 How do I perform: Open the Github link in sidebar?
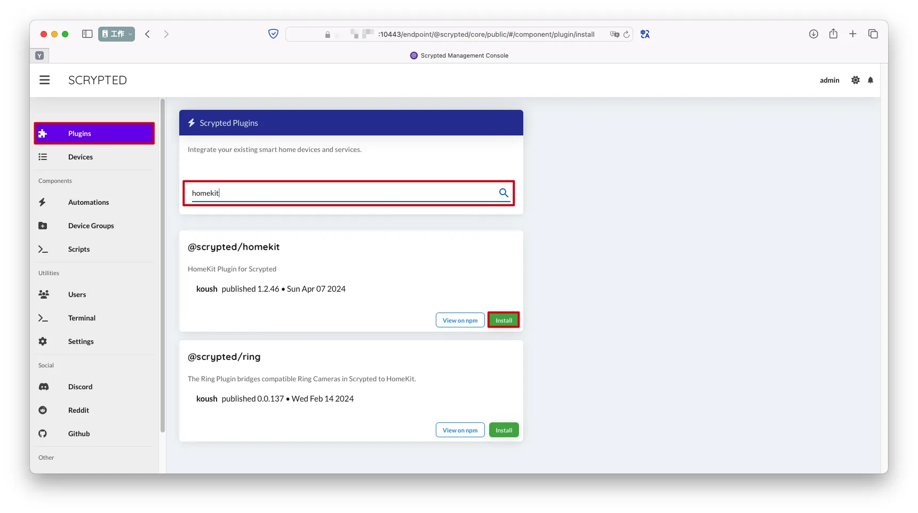click(94, 434)
